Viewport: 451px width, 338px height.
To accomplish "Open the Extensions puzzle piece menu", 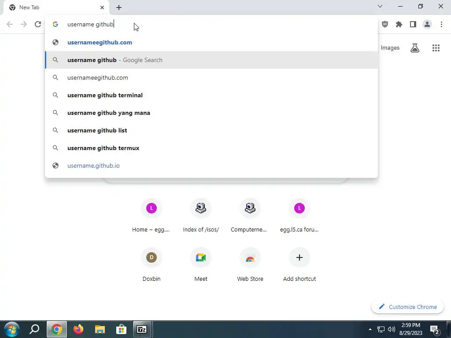I will point(399,25).
